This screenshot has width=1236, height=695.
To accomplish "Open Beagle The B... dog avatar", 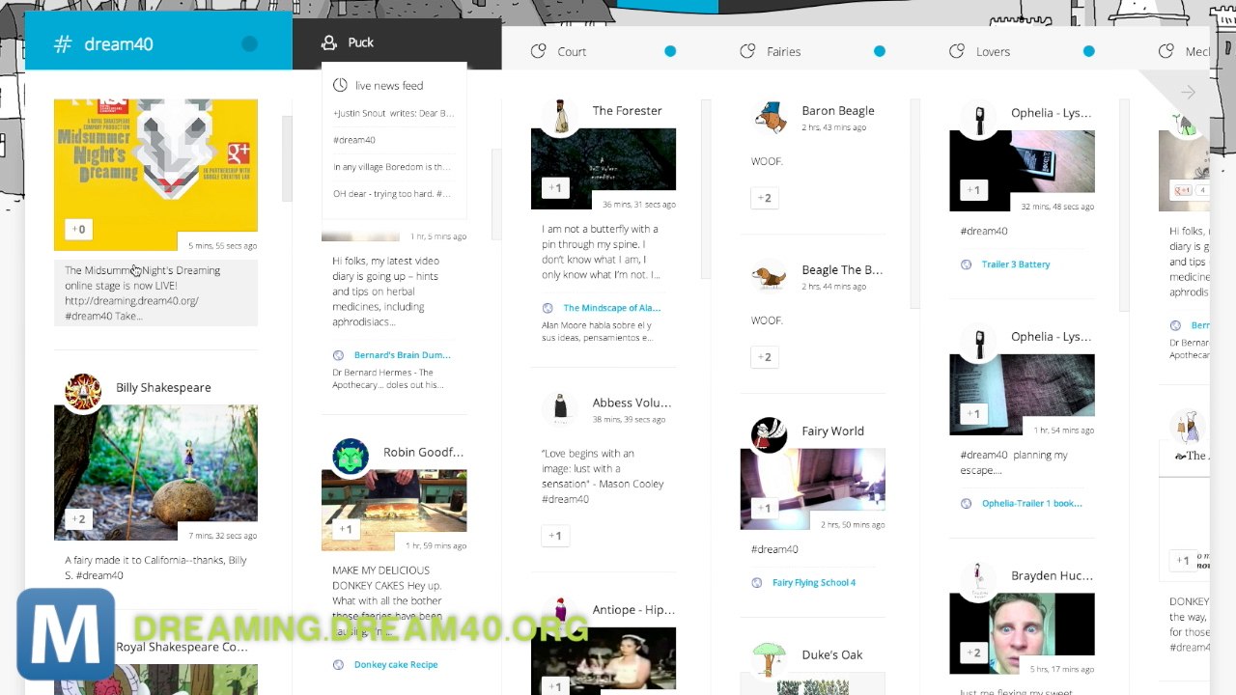I will coord(770,275).
